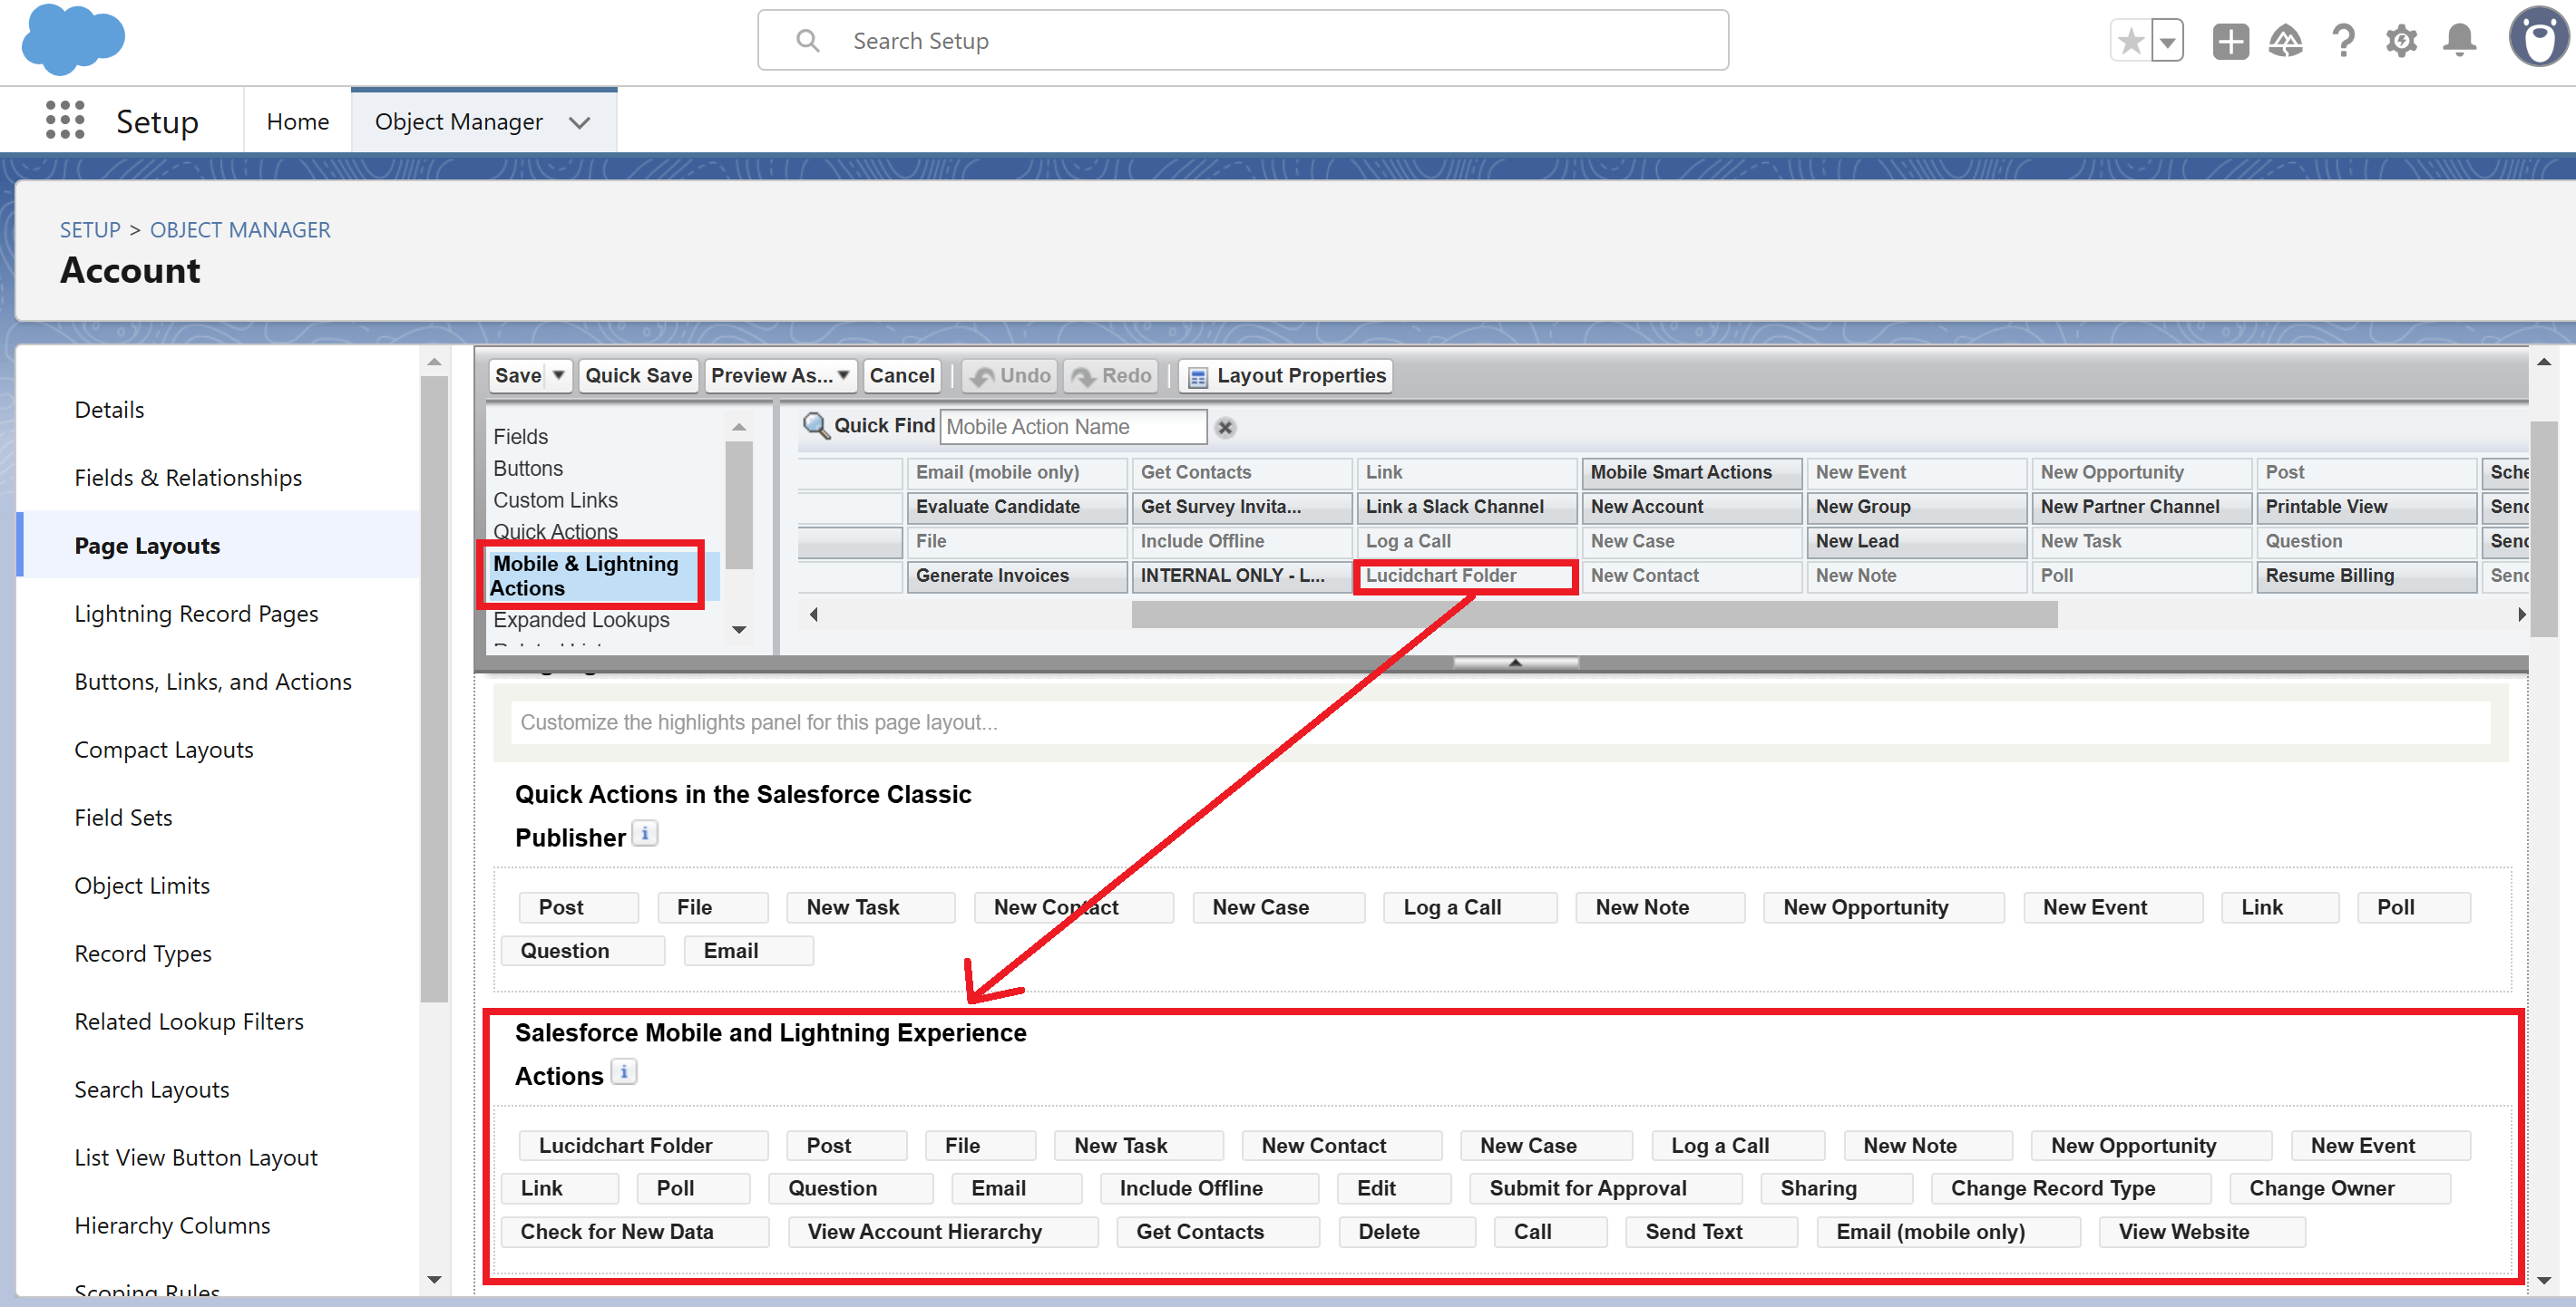
Task: Open Search Layouts in the sidebar
Action: (152, 1089)
